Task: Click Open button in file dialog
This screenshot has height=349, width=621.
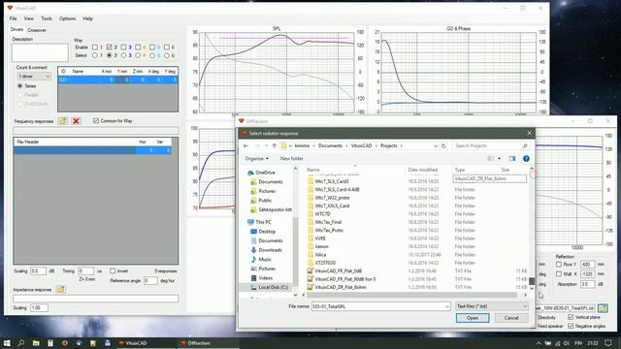Action: click(x=473, y=318)
